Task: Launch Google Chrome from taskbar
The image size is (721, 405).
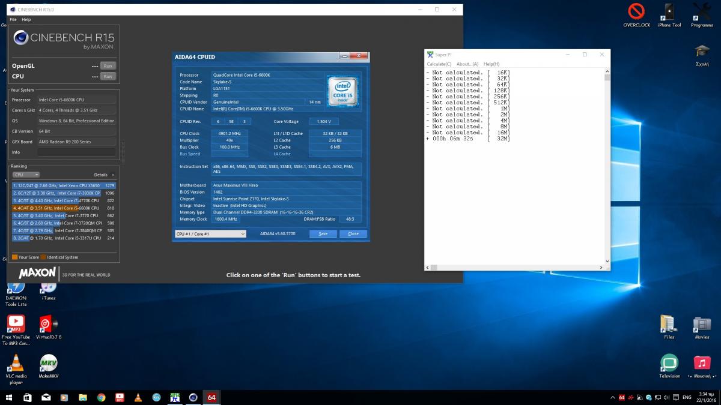Action: (x=101, y=397)
